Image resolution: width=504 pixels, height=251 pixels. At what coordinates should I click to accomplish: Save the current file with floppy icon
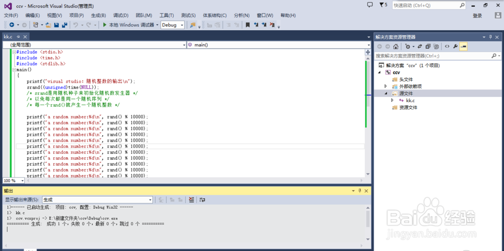[x=56, y=25]
